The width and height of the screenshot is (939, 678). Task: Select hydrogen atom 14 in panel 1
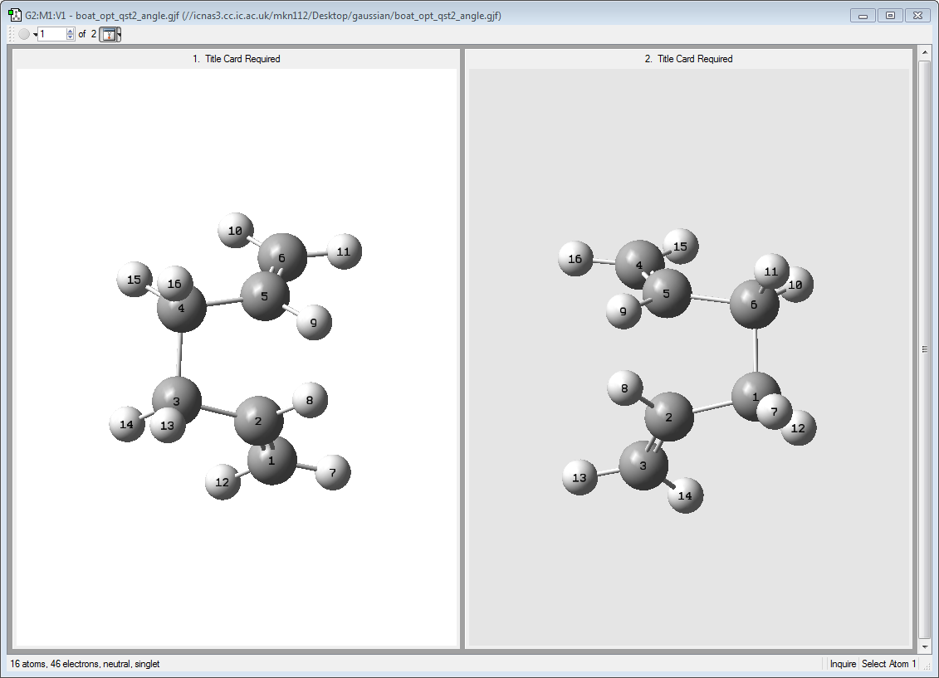point(126,424)
